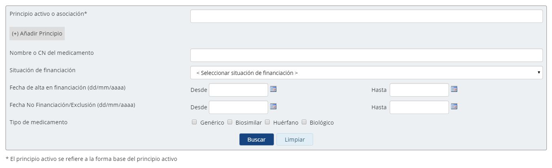Focus the Principio activo o asociación field
The image size is (552, 168).
point(366,16)
